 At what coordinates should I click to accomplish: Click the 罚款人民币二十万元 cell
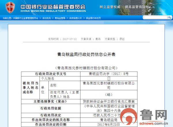(109, 115)
